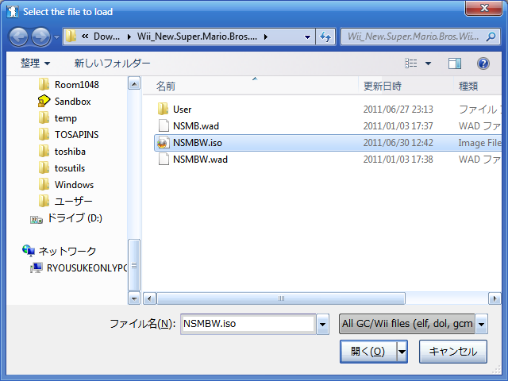This screenshot has width=508, height=381.
Task: Click the horizontal scroll right arrow
Action: (495, 298)
